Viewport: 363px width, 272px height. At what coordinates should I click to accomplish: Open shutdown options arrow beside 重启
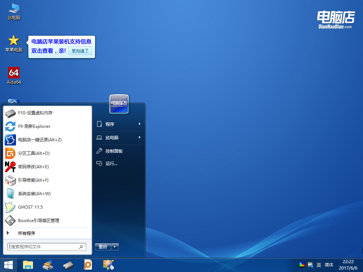coord(115,247)
